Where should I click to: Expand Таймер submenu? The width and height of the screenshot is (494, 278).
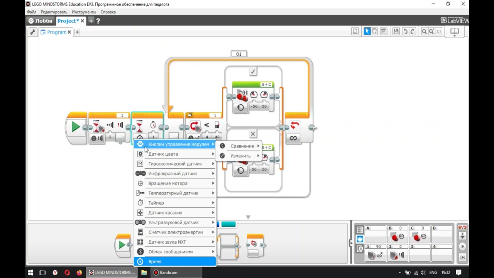click(x=175, y=203)
